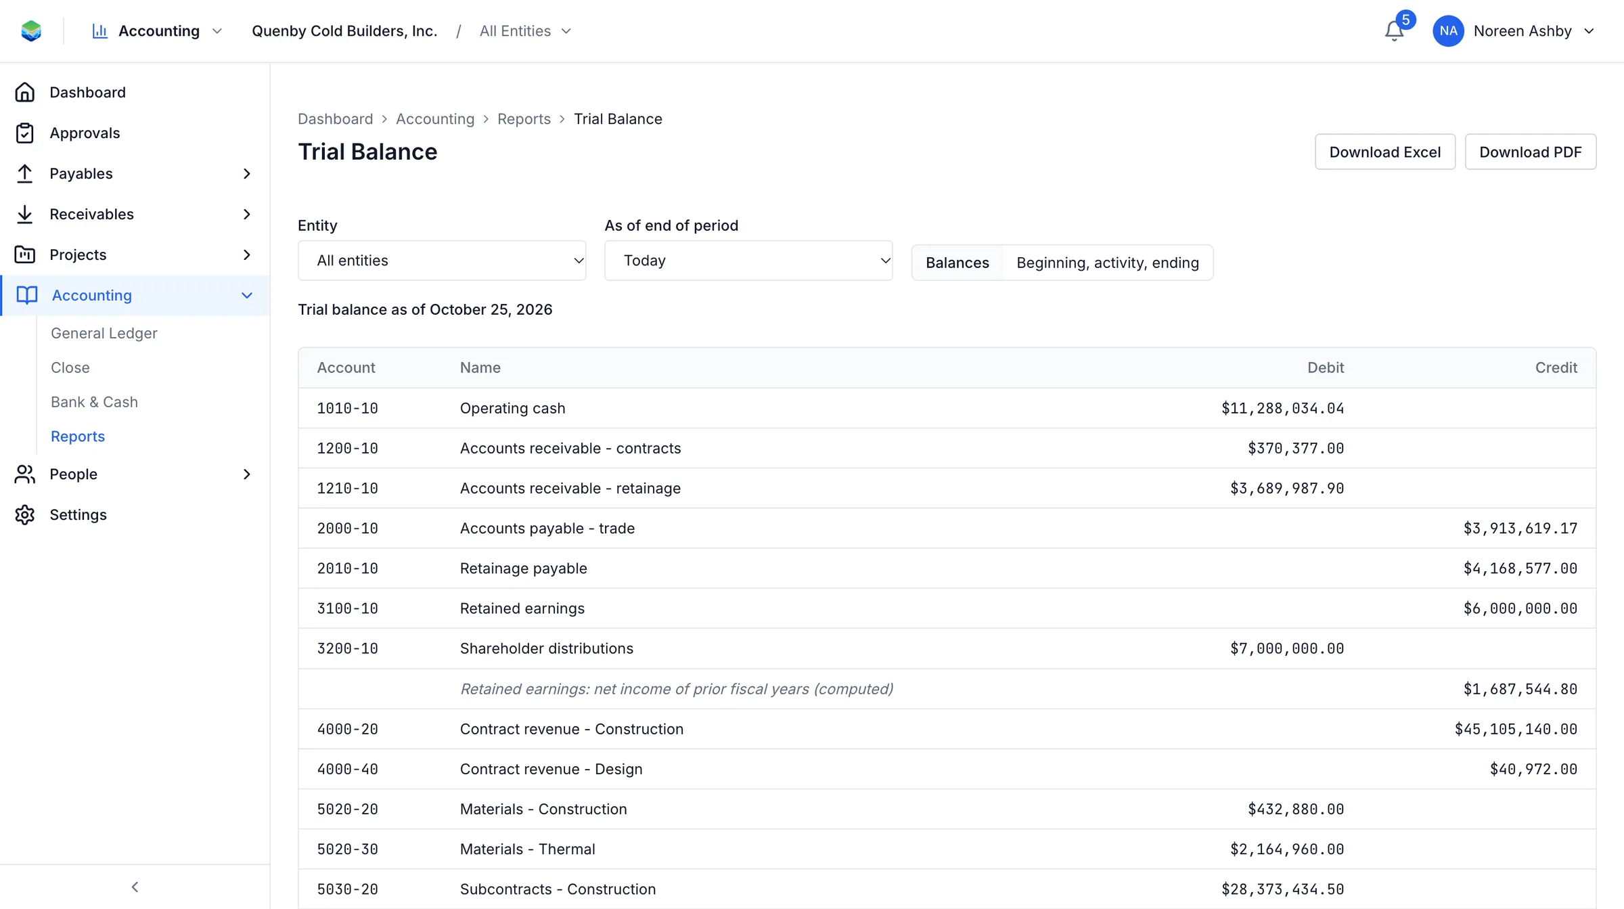
Task: Click the Projects folder icon
Action: pos(25,254)
